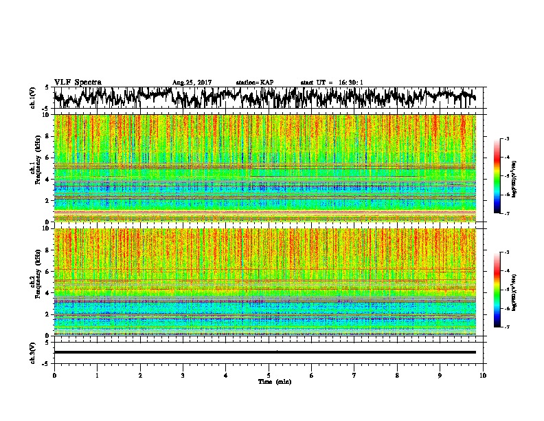Click the "-7" value on ch.1 colorbar
Image resolution: width=544 pixels, height=421 pixels.
coord(506,213)
